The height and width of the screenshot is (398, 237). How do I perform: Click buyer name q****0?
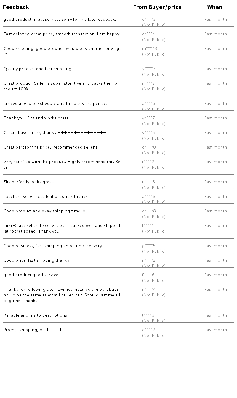coord(149,147)
